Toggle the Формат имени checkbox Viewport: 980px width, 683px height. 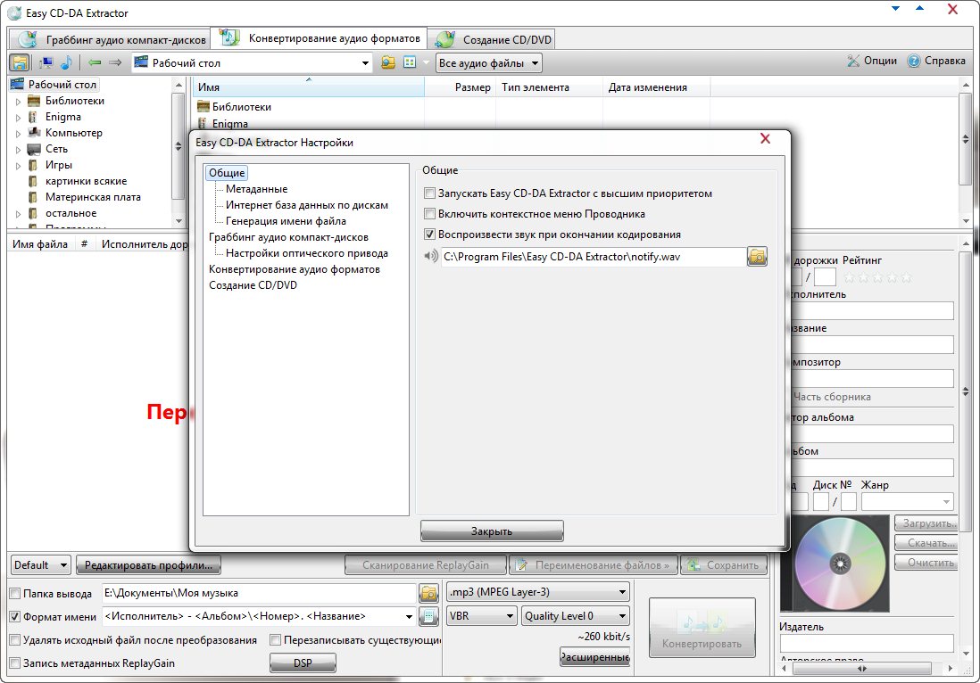point(15,616)
